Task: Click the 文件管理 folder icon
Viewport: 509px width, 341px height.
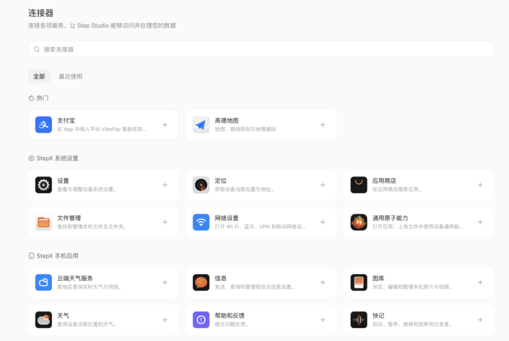Action: click(x=43, y=222)
